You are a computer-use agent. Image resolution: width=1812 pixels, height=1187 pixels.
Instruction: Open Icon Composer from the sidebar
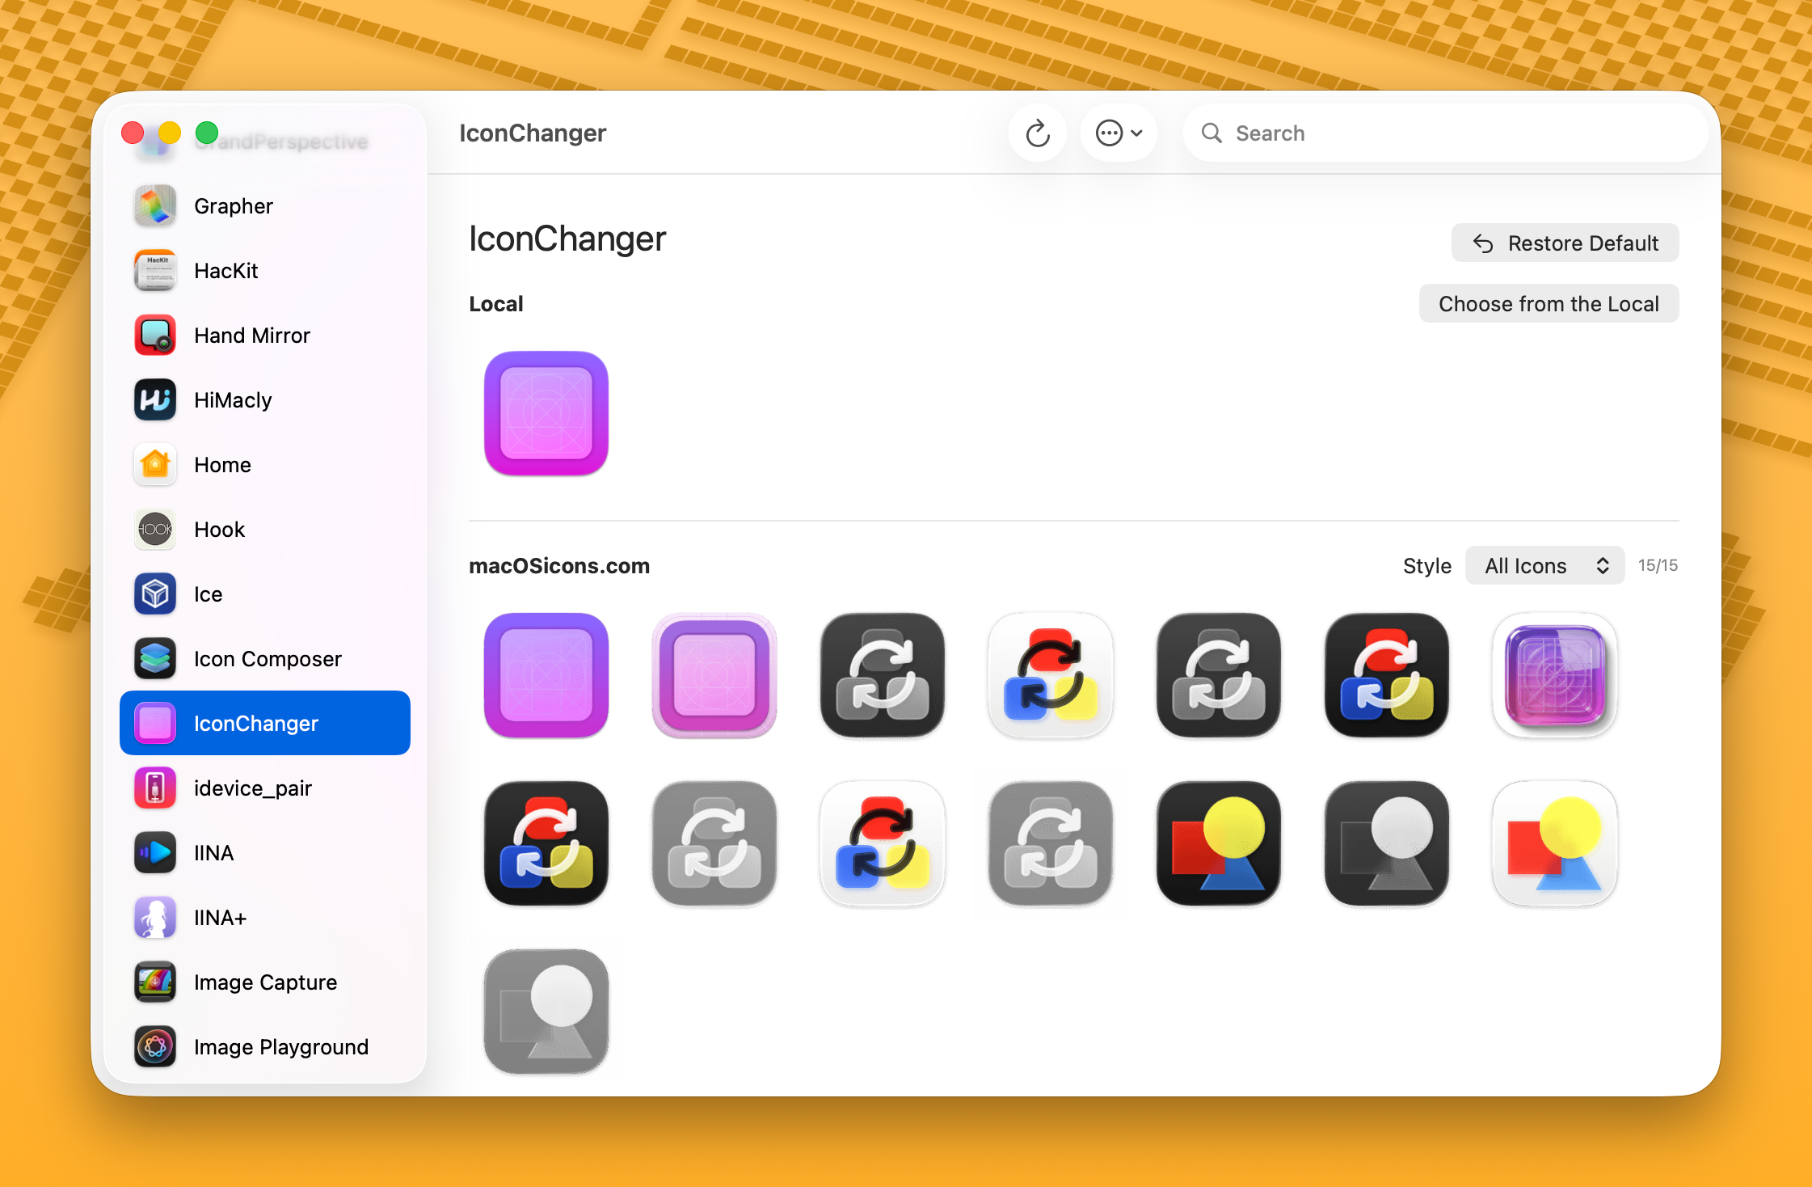click(x=267, y=658)
